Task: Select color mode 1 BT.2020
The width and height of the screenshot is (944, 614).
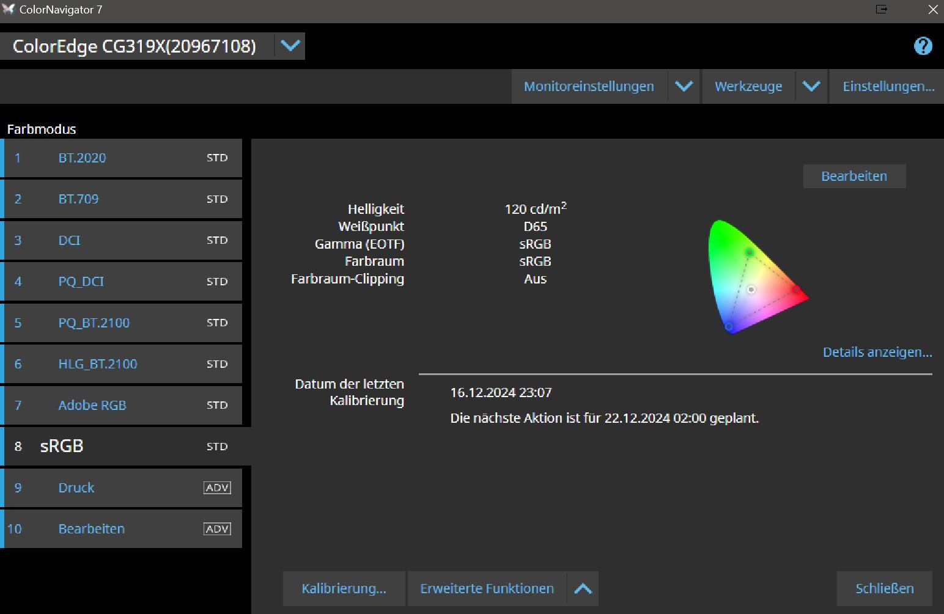Action: pos(121,158)
